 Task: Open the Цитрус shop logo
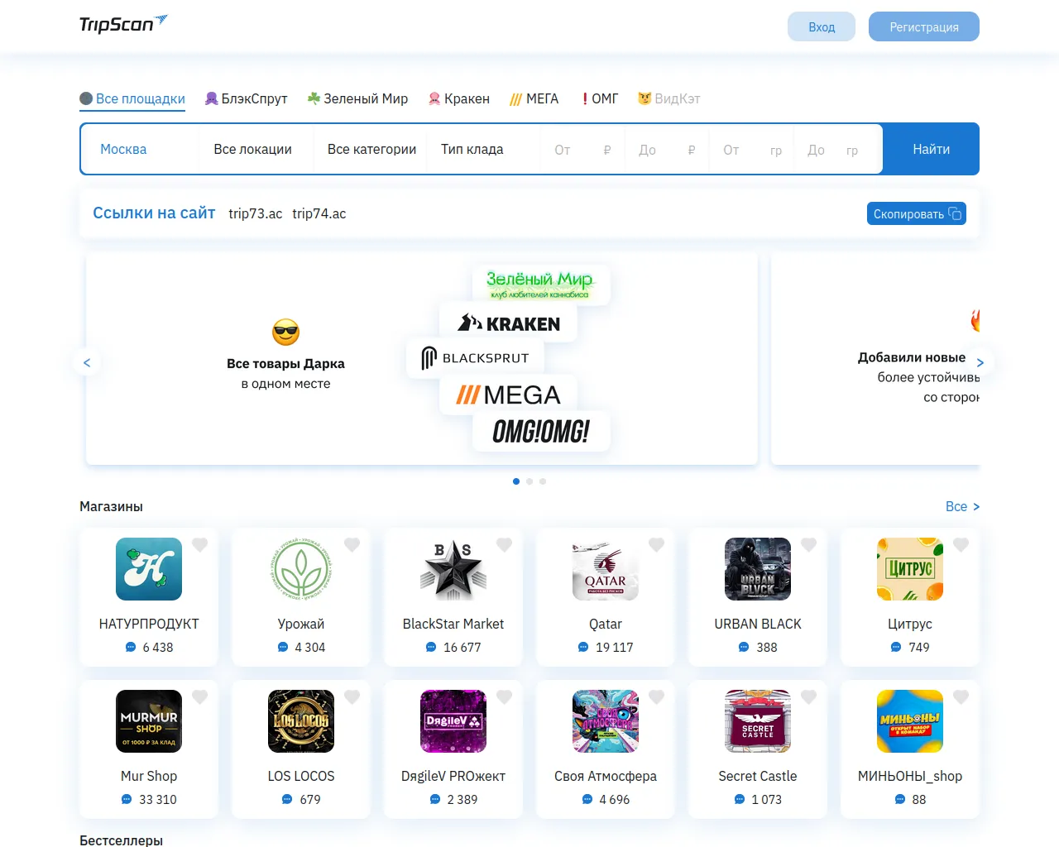tap(910, 569)
